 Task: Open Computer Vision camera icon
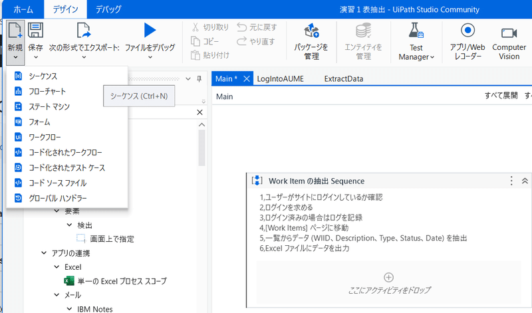pos(509,33)
